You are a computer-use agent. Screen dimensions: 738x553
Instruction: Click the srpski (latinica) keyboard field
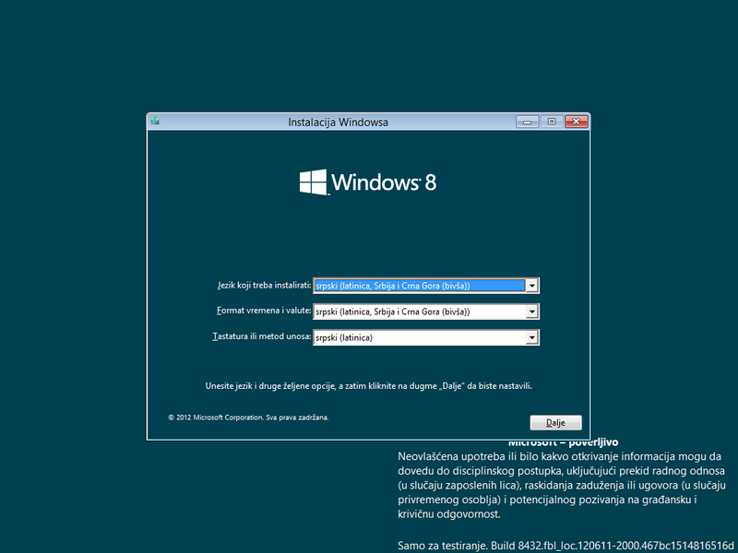coord(426,337)
